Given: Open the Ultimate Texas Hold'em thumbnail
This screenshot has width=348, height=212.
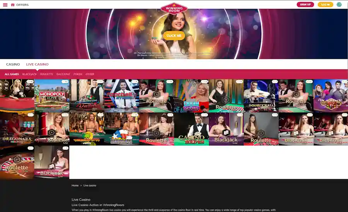Looking at the screenshot, I should [x=122, y=129].
